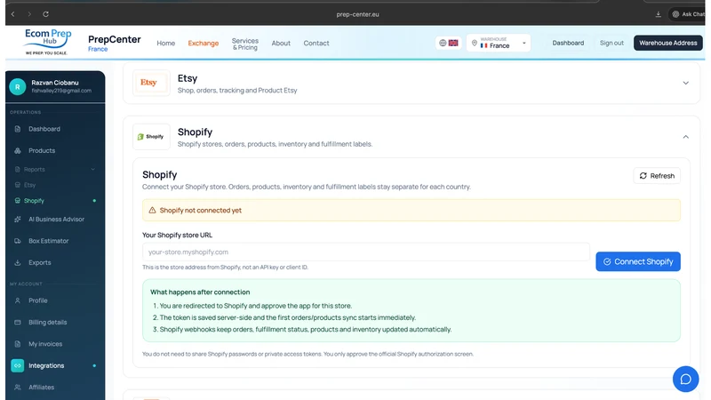This screenshot has width=711, height=400.
Task: Click the Warehouse Address button
Action: tap(668, 43)
